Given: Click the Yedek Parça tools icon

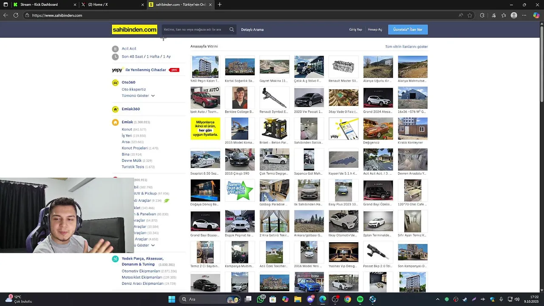Looking at the screenshot, I should coord(115,259).
